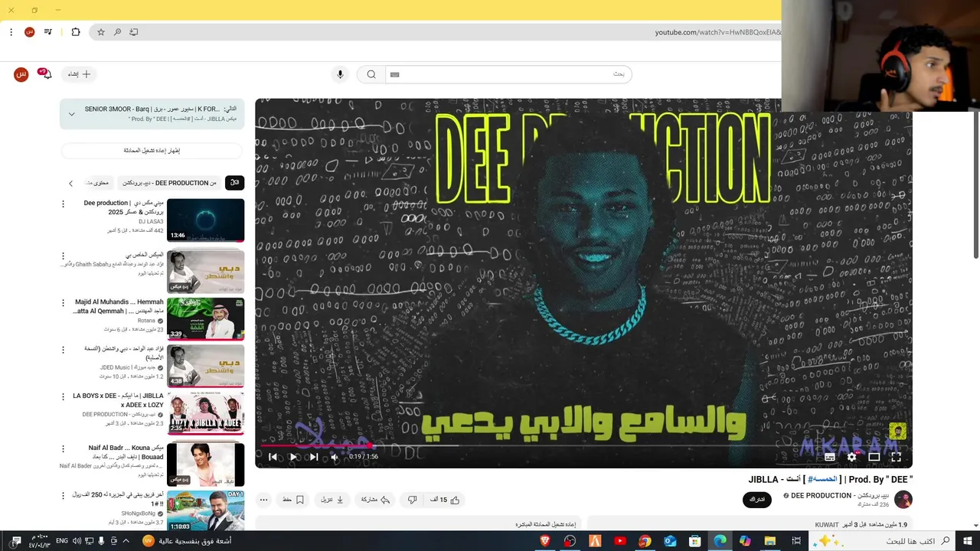Screen dimensions: 980x551
Task: Click the YouTube search magnifier button
Action: (x=371, y=74)
